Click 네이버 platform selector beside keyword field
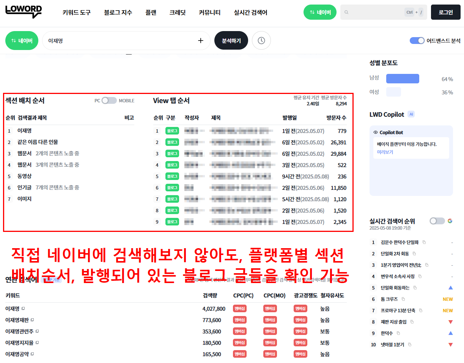The width and height of the screenshot is (464, 363). pyautogui.click(x=22, y=41)
